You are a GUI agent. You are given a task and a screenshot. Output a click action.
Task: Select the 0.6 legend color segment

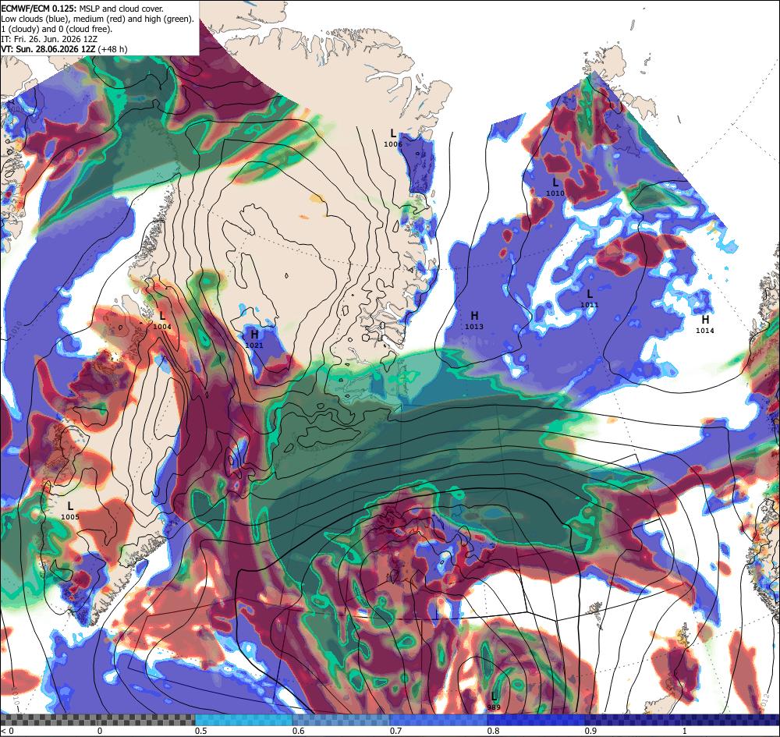pyautogui.click(x=342, y=720)
